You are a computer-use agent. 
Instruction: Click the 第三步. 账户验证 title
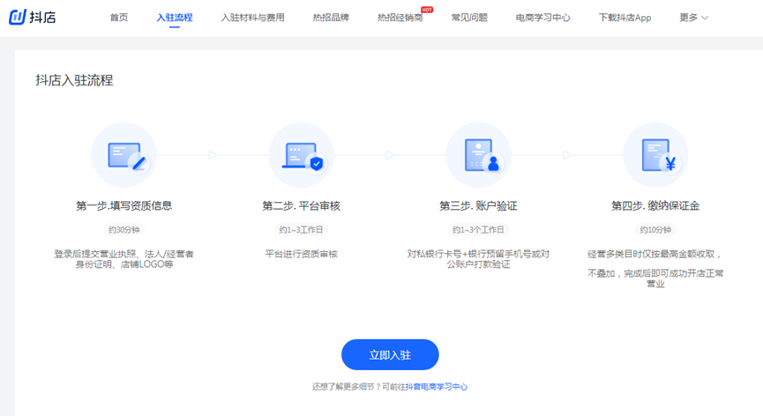click(478, 206)
